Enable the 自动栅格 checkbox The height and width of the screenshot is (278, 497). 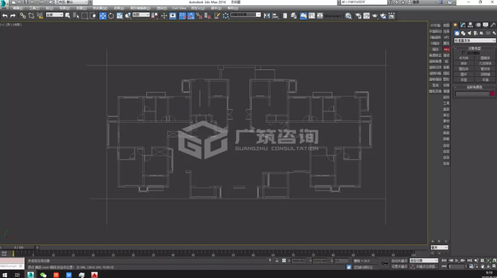464,53
